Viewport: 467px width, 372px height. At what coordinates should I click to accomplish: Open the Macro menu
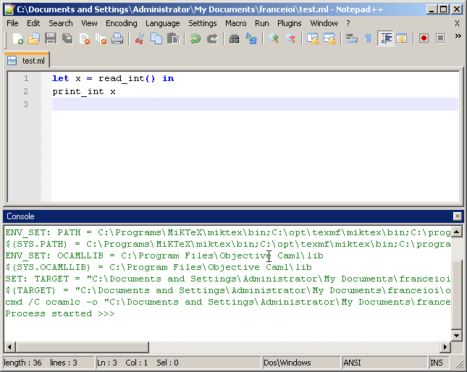(x=235, y=23)
